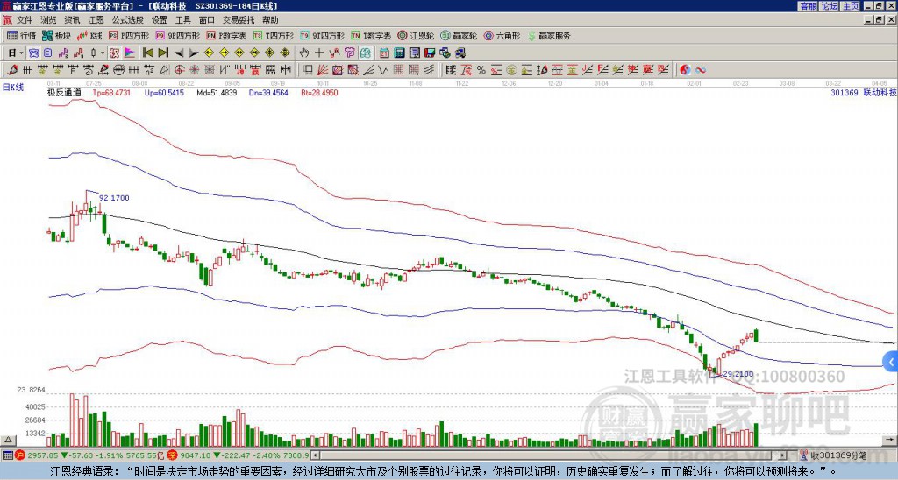Open the 板块 sector view
The height and width of the screenshot is (480, 898).
(56, 35)
